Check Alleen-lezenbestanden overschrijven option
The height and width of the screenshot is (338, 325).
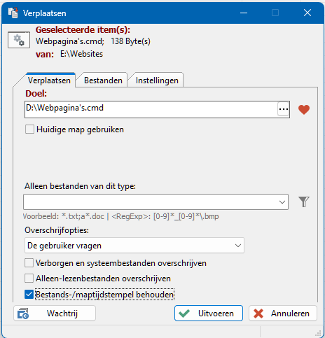(29, 279)
